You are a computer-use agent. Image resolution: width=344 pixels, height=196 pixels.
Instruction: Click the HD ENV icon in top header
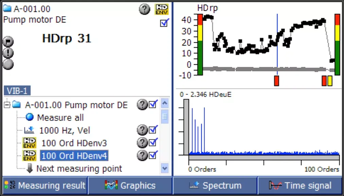162,9
